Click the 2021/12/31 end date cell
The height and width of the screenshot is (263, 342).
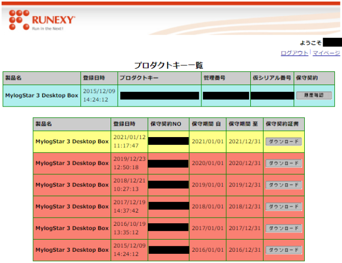245,142
